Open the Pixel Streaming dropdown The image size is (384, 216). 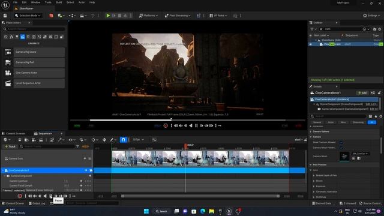[178, 16]
